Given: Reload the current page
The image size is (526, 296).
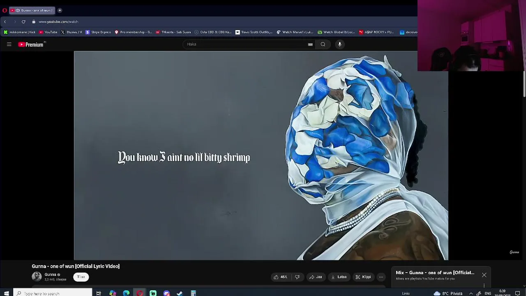Looking at the screenshot, I should 24,22.
